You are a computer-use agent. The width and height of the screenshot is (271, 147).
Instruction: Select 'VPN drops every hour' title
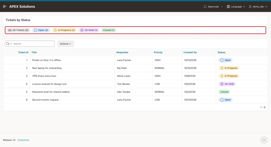pyautogui.click(x=44, y=76)
